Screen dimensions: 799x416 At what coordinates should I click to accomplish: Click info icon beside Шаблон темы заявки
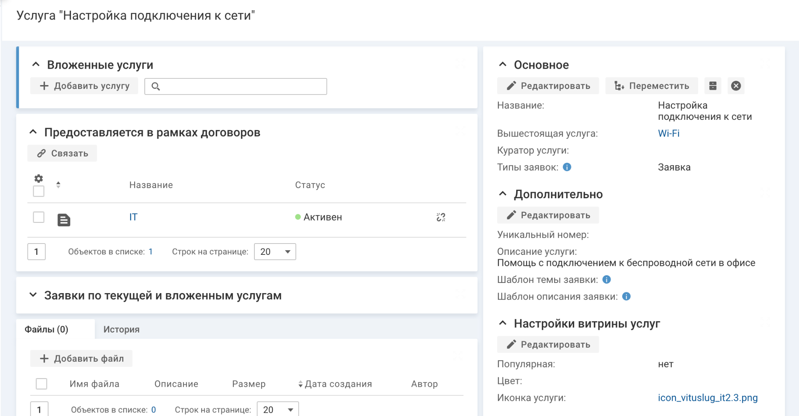(x=607, y=279)
